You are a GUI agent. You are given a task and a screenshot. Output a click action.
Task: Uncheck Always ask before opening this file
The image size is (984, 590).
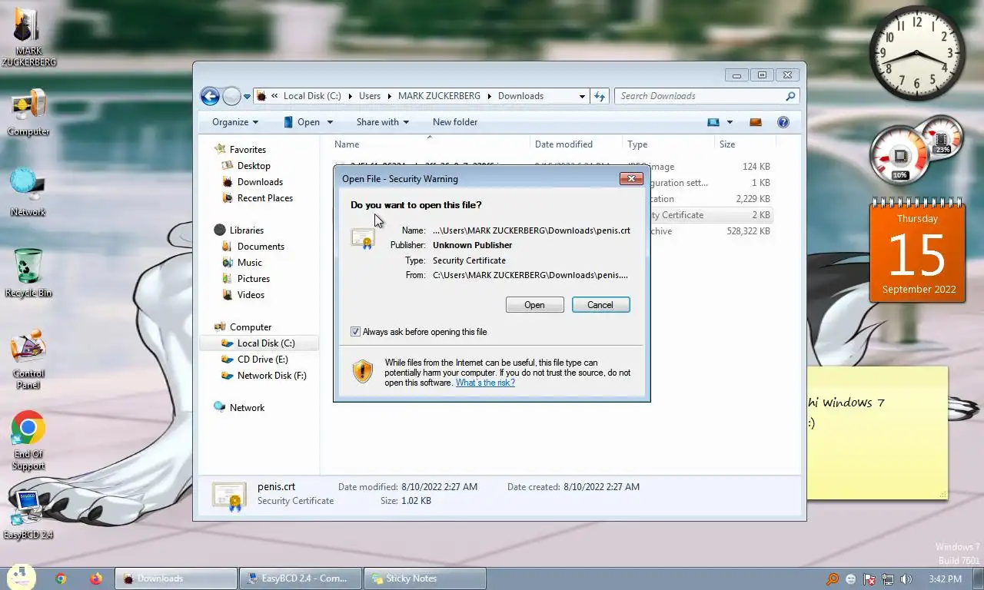[355, 332]
